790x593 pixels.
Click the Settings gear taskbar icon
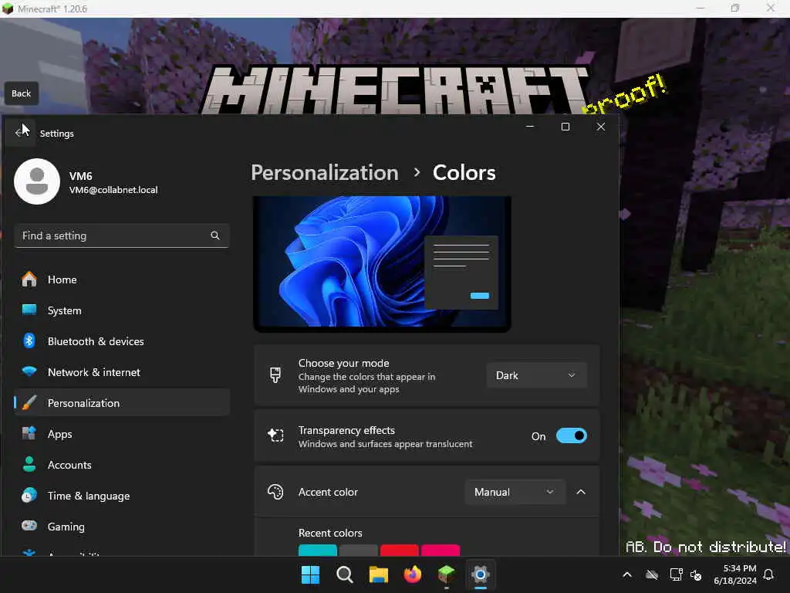(481, 574)
